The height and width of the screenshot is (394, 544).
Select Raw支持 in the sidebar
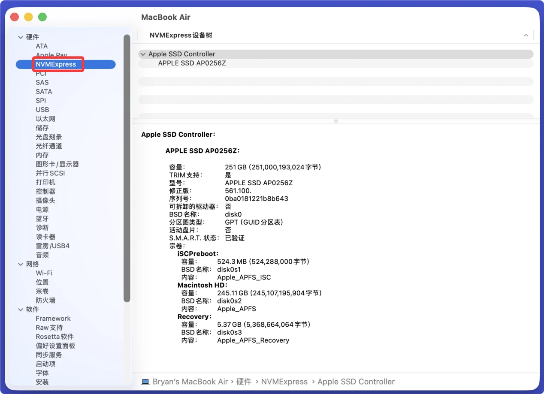49,328
